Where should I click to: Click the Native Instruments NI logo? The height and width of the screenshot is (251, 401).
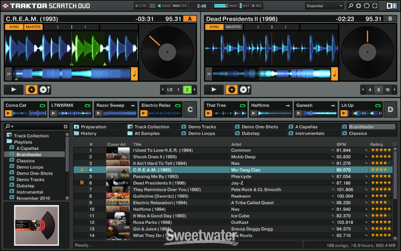391,6
